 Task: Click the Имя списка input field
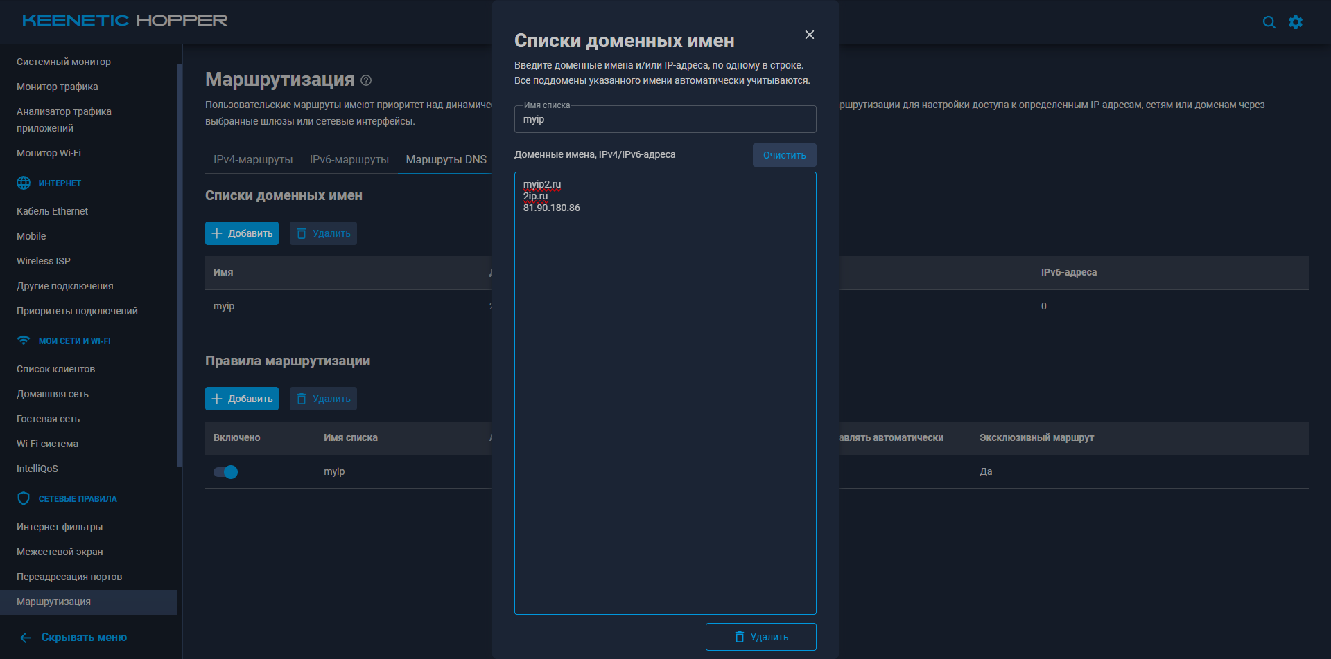click(x=665, y=120)
